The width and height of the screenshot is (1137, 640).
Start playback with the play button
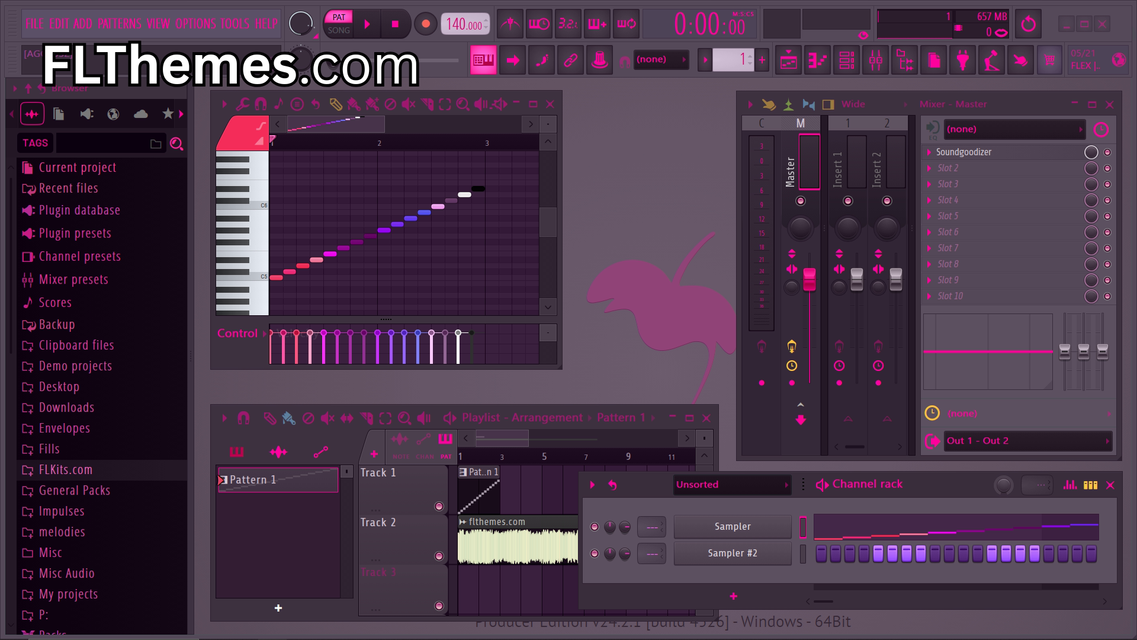click(x=367, y=24)
